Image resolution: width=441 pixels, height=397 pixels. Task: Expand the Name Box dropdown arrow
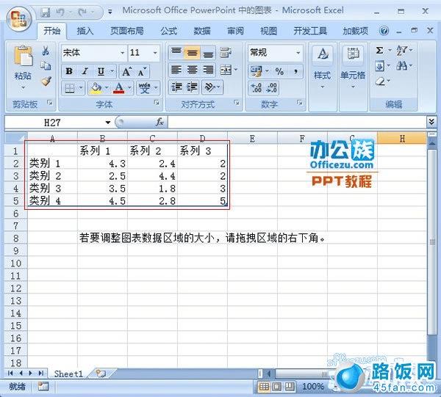pyautogui.click(x=108, y=123)
